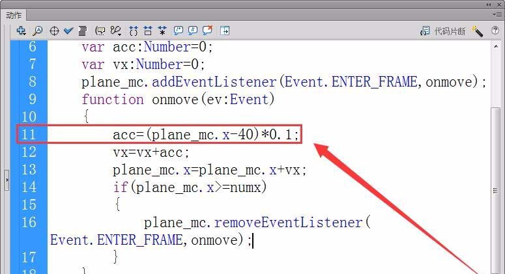Select the 动作 panel tab
The height and width of the screenshot is (274, 505).
pyautogui.click(x=14, y=16)
